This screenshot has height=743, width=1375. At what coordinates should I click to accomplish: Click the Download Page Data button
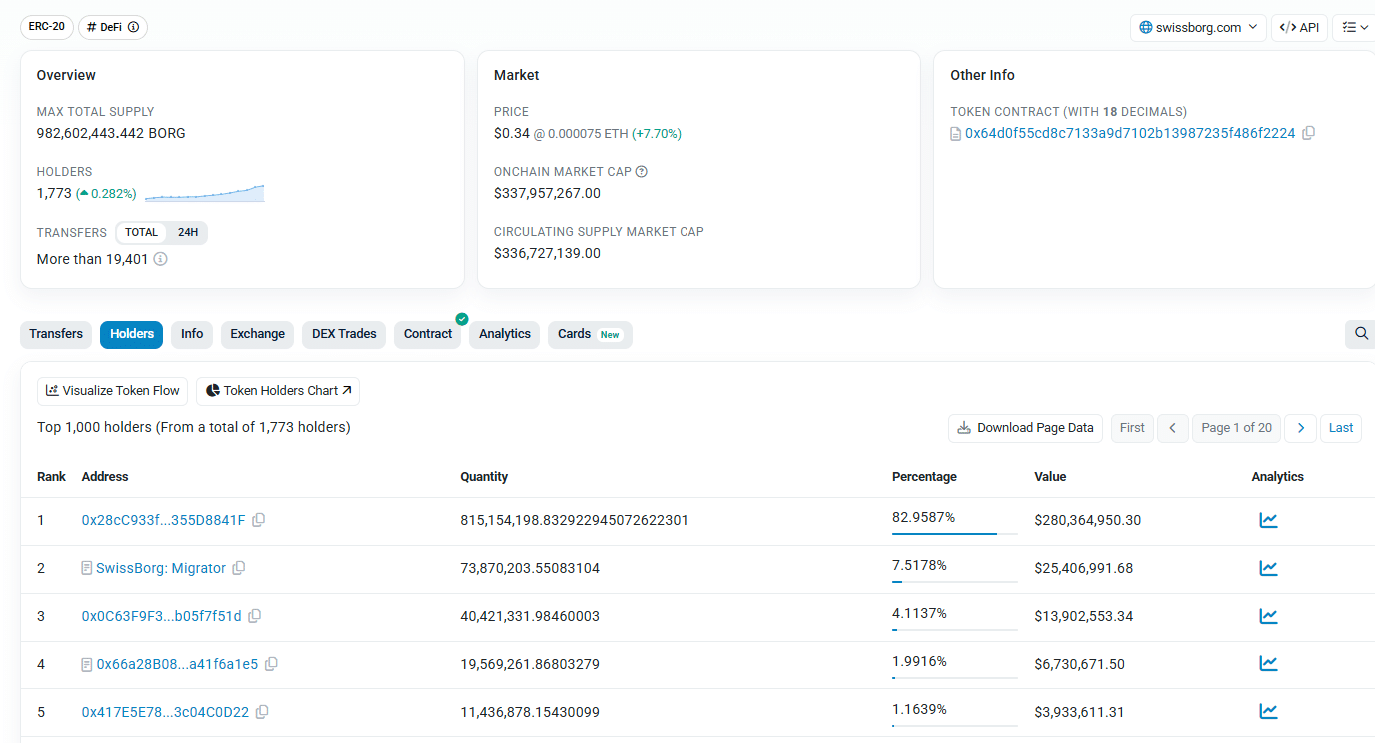point(1025,427)
